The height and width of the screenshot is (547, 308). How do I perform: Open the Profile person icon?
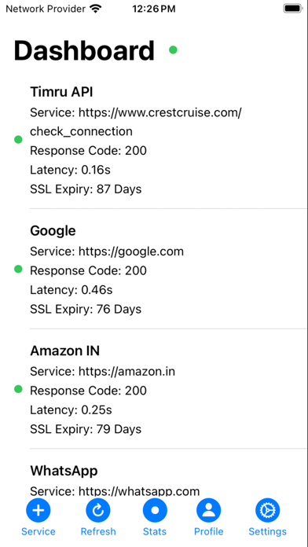pyautogui.click(x=208, y=510)
